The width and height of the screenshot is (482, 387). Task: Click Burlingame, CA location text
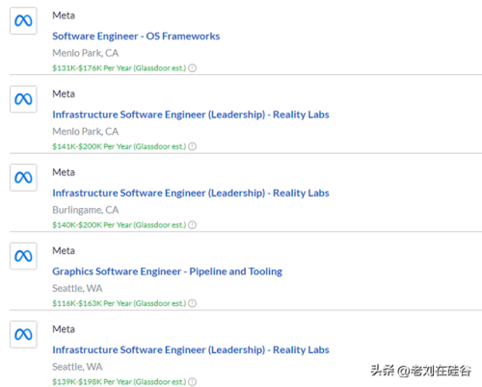[x=86, y=210]
